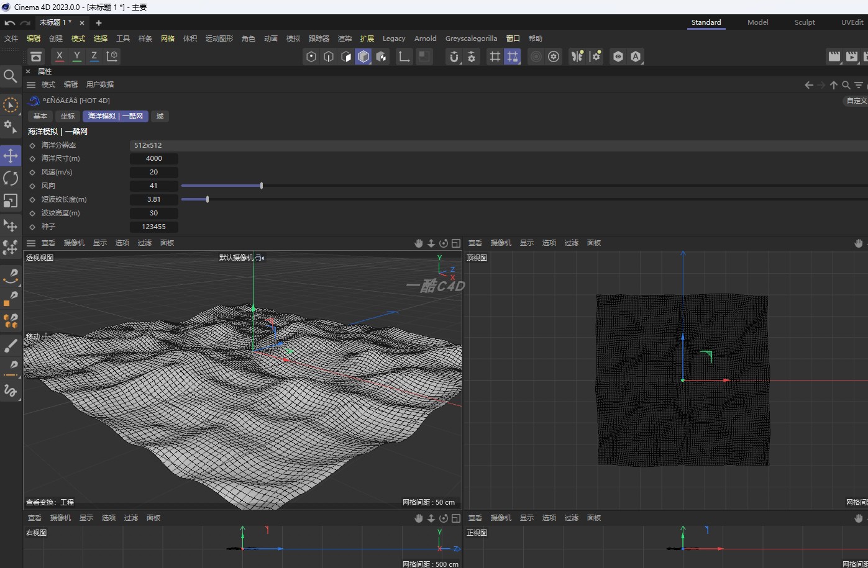Viewport: 868px width, 568px height.
Task: Open 显示 menu in top view viewport
Action: point(527,243)
